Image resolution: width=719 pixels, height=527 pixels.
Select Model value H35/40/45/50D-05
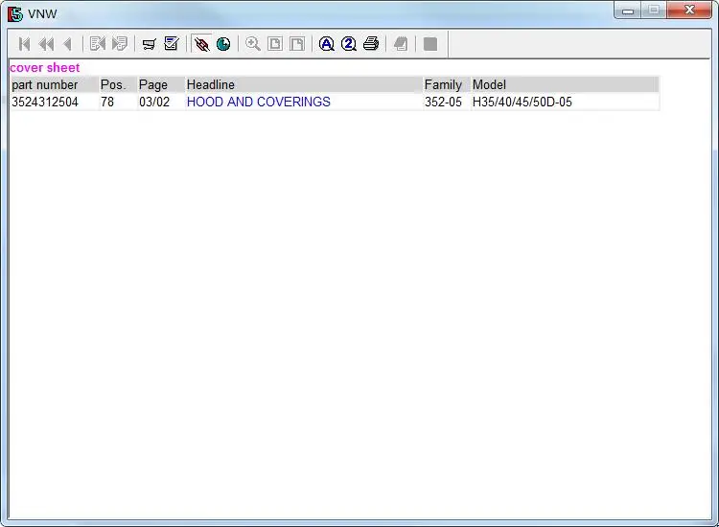pos(522,102)
